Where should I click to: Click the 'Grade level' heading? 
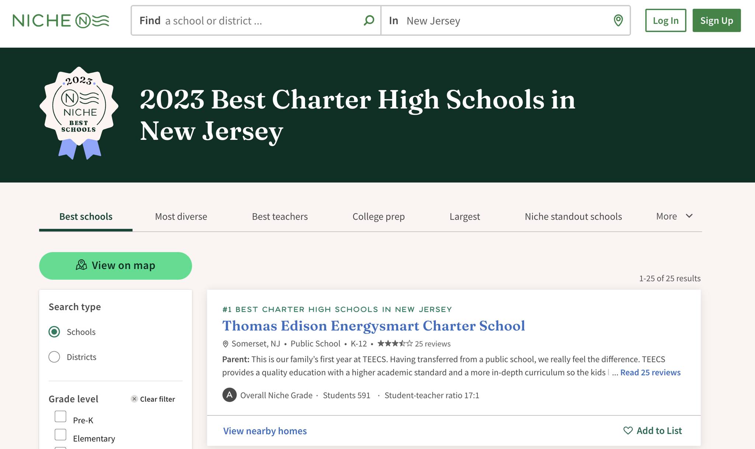coord(73,399)
